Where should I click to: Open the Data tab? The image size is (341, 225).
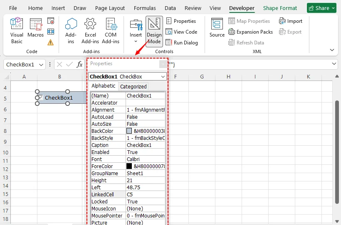pos(170,8)
